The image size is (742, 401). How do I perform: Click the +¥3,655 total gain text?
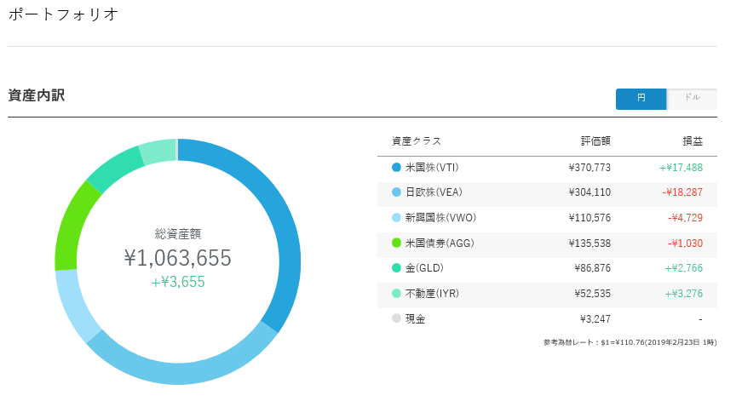click(x=177, y=283)
